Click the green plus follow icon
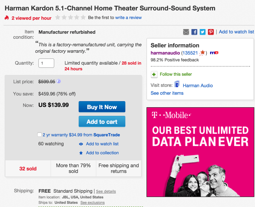The image size is (255, 207). (154, 74)
